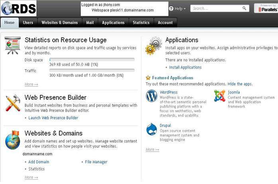278x184 pixels.
Task: Hide the apps link
Action: (x=240, y=84)
